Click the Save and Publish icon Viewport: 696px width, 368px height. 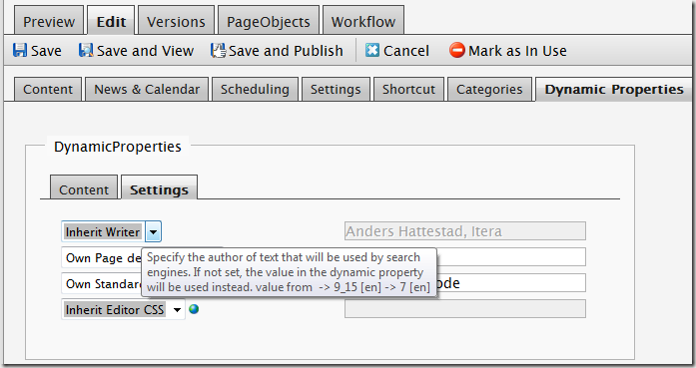[218, 50]
